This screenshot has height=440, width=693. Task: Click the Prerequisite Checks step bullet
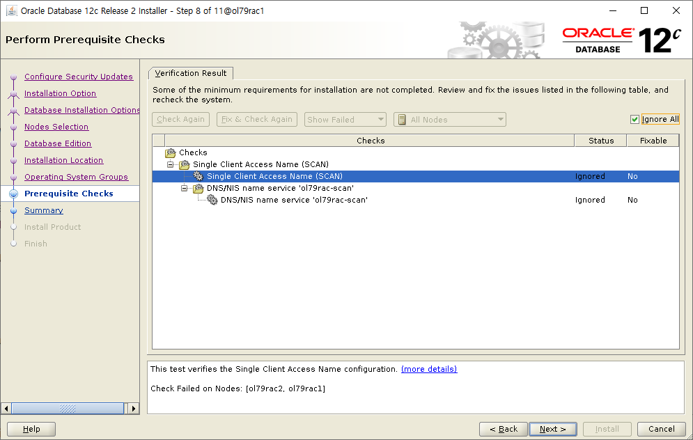pyautogui.click(x=14, y=194)
